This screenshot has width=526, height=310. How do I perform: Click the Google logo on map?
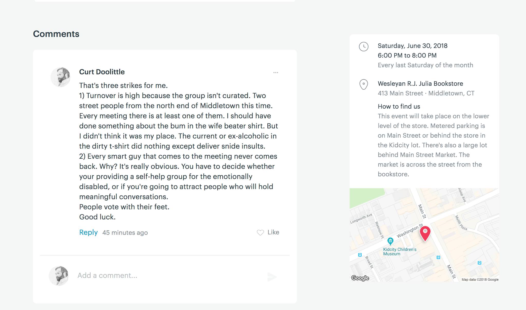(x=360, y=278)
